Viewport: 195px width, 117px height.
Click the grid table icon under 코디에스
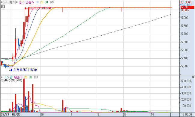point(3,6)
